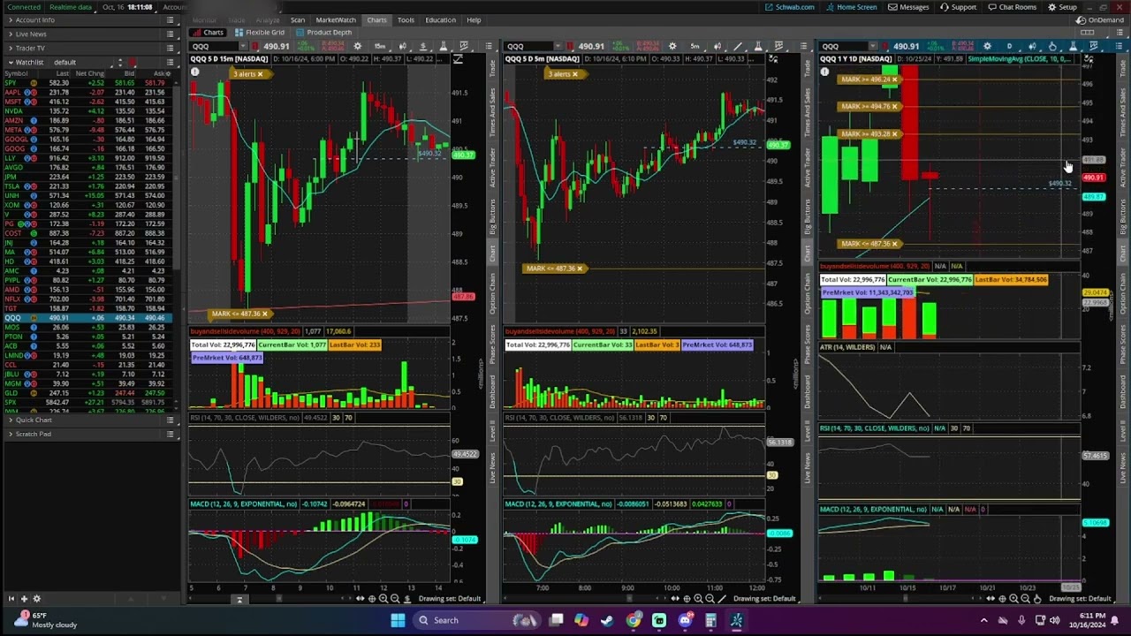Open chart settings gear on 15m chart
The image size is (1131, 636).
[358, 46]
